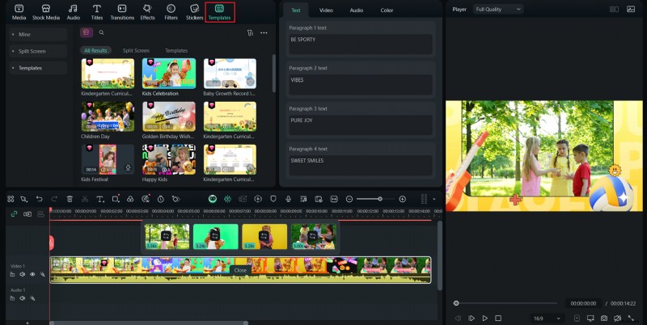
Task: Switch to the Video properties tab
Action: pos(326,11)
